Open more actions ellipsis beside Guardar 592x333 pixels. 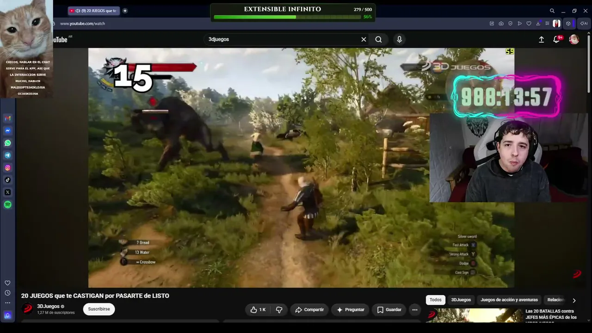[415, 310]
